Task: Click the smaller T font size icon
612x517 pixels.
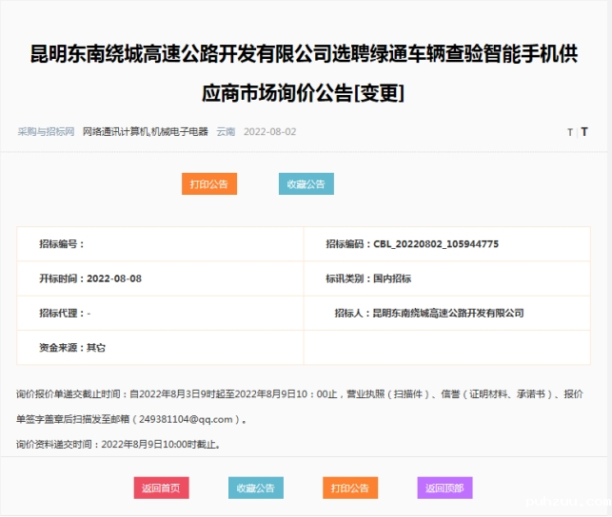Action: tap(570, 132)
